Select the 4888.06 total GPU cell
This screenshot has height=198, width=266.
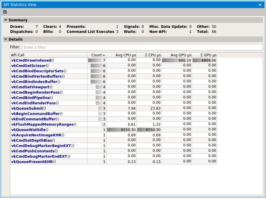(x=204, y=60)
